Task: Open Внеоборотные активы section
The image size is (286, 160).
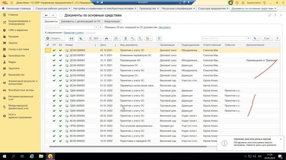Action: point(21,90)
